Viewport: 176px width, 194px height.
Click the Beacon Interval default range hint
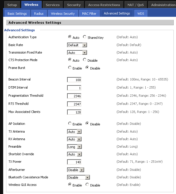[x=142, y=79]
